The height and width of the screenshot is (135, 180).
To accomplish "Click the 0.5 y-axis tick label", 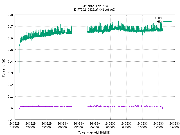I will click(x=10, y=50).
